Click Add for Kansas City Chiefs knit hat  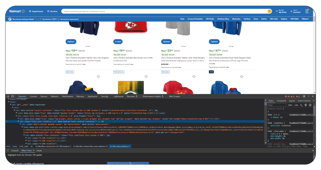coord(118,41)
